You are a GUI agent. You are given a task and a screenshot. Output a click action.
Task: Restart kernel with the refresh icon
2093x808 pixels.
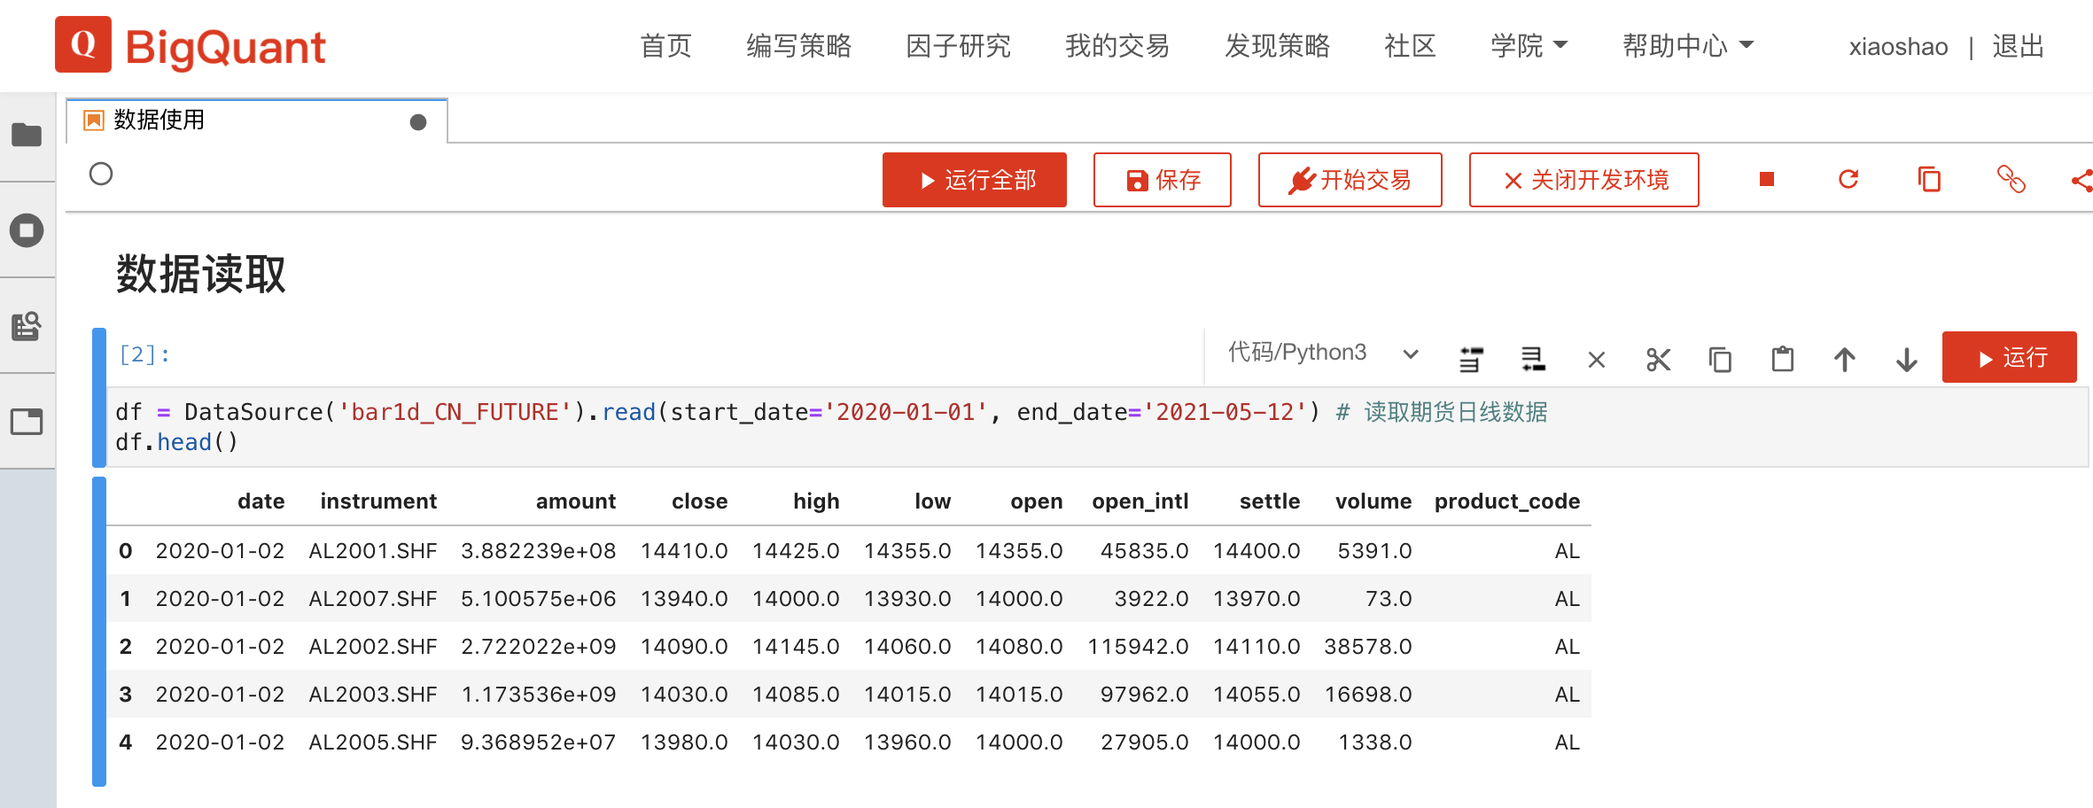pos(1848,180)
